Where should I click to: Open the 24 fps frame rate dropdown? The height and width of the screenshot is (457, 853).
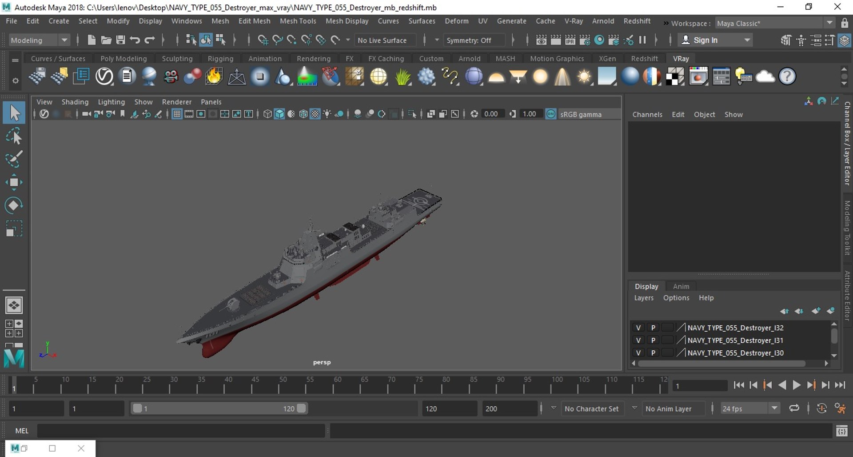(x=750, y=409)
